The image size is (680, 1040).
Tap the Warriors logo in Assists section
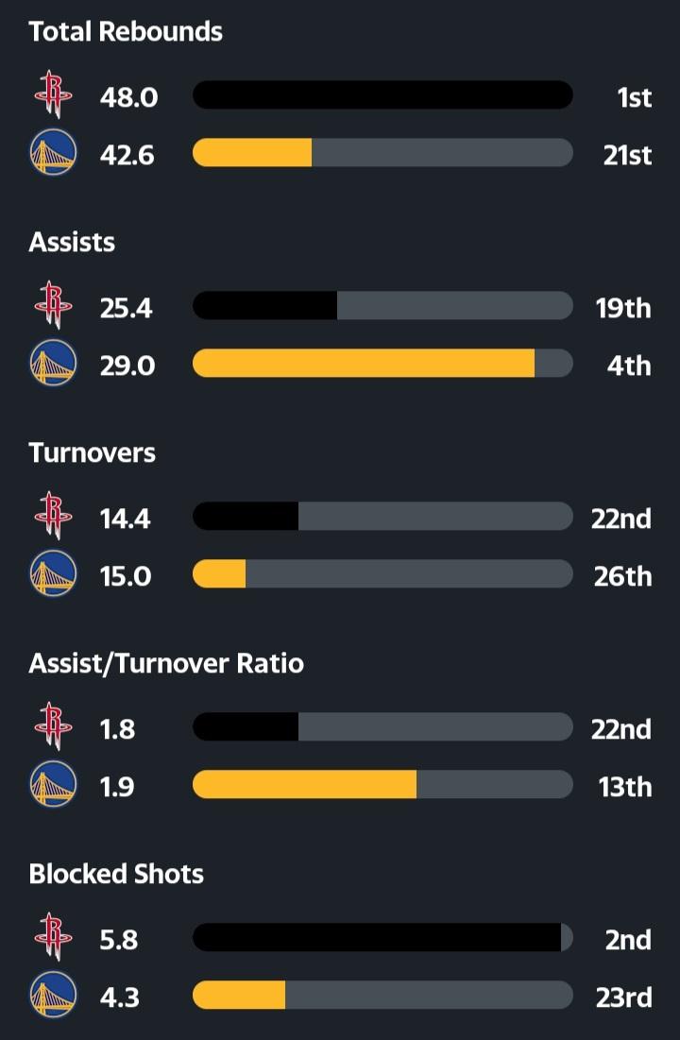[53, 365]
